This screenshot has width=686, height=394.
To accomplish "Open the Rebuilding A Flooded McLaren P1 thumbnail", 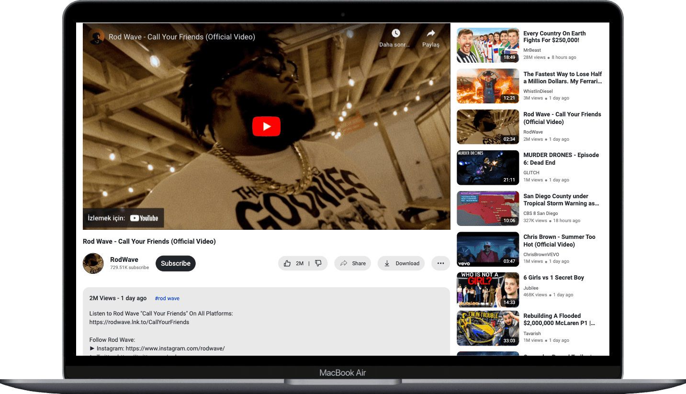I will tap(488, 328).
